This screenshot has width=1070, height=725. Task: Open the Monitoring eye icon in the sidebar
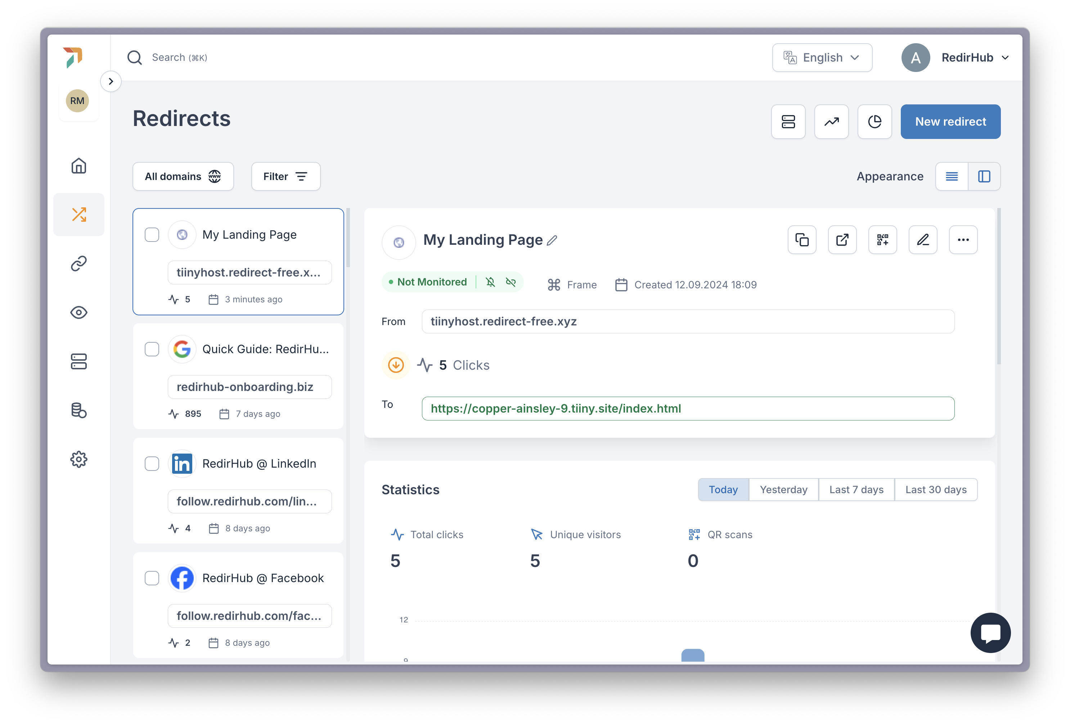click(x=79, y=312)
